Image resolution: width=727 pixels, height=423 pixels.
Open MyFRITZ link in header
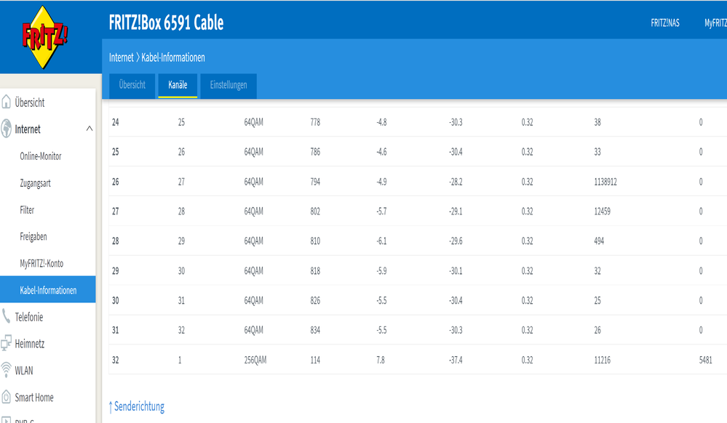point(715,23)
